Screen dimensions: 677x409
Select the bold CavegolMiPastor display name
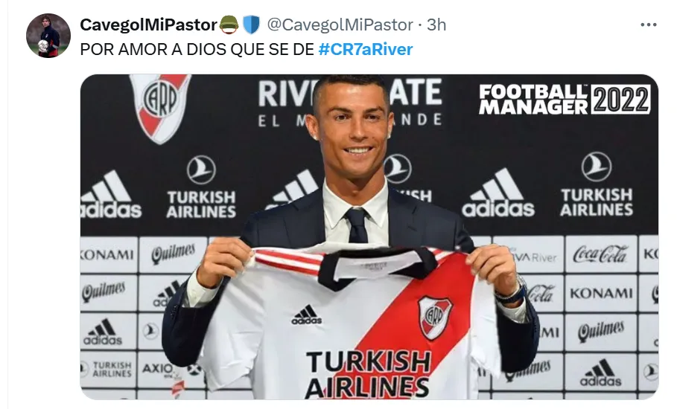click(148, 25)
